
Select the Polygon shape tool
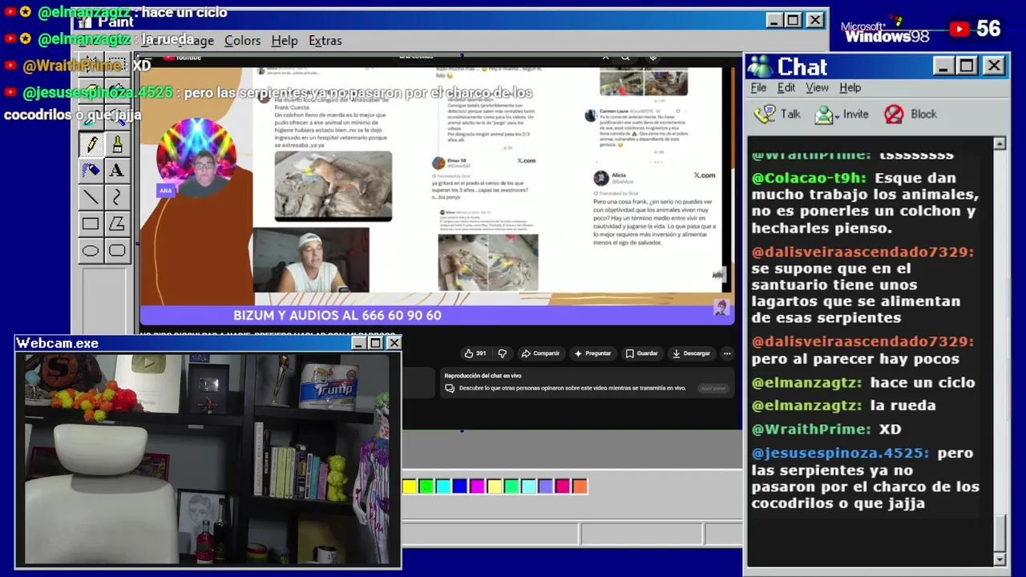point(117,224)
